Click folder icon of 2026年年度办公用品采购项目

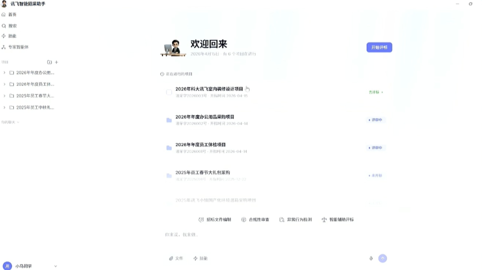pyautogui.click(x=169, y=120)
